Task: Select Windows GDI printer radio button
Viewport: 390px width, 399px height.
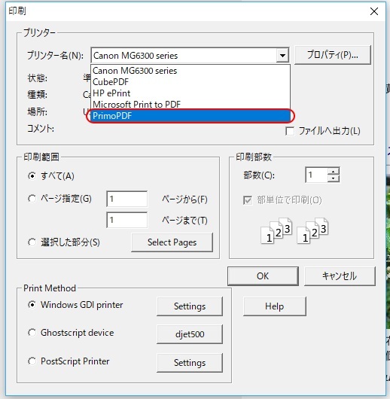Action: point(32,305)
